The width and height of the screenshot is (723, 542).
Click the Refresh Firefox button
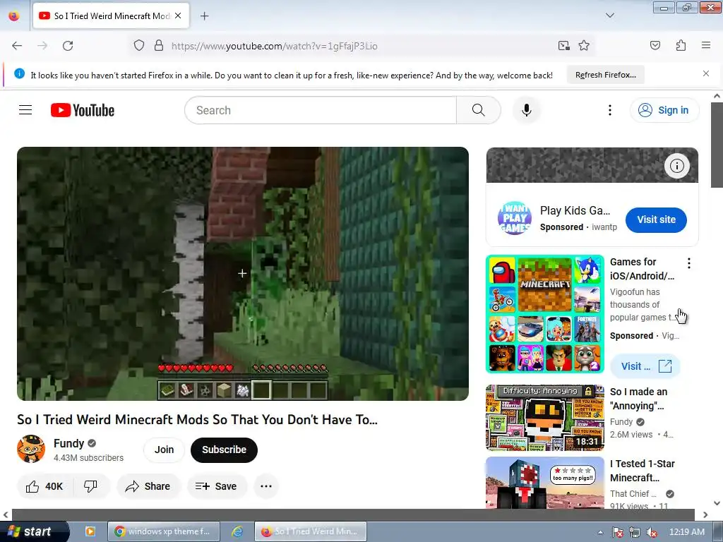[605, 75]
